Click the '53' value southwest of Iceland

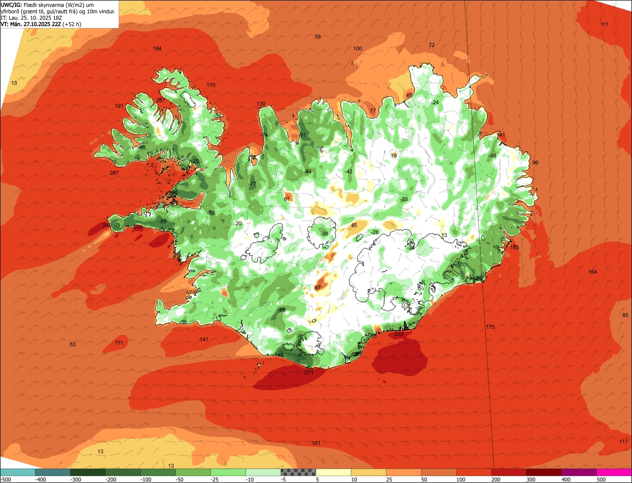click(x=73, y=344)
